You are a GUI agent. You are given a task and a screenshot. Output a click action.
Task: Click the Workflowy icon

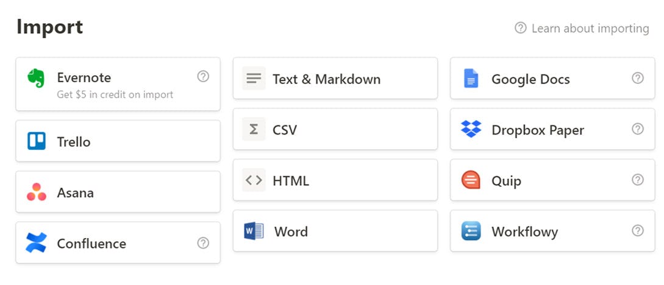(471, 231)
